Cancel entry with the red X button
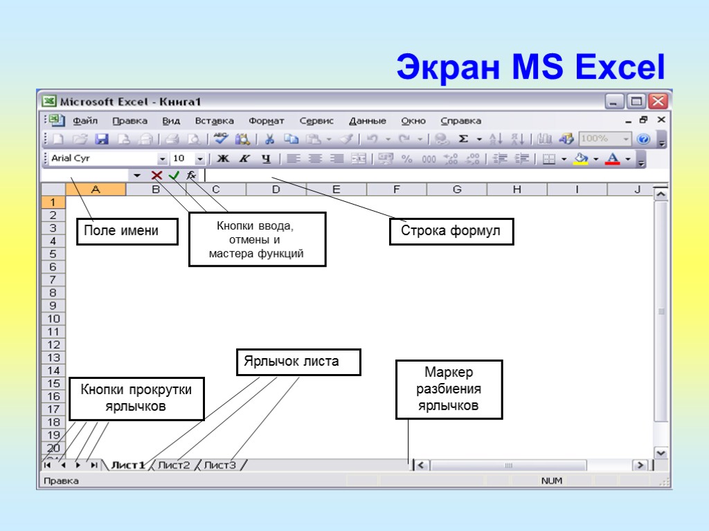Screen dimensions: 709x531 [156, 175]
